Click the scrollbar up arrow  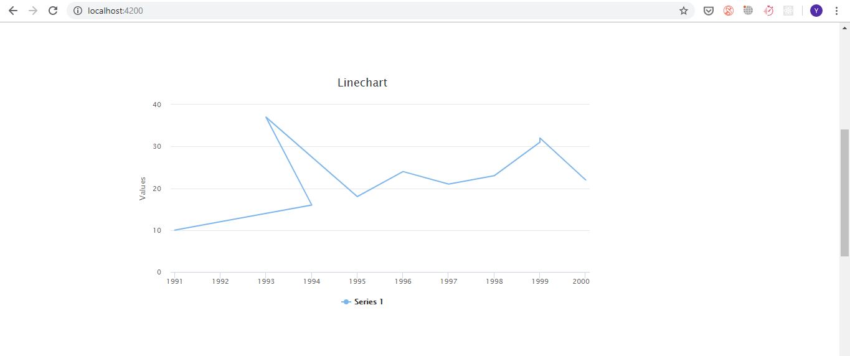[844, 27]
